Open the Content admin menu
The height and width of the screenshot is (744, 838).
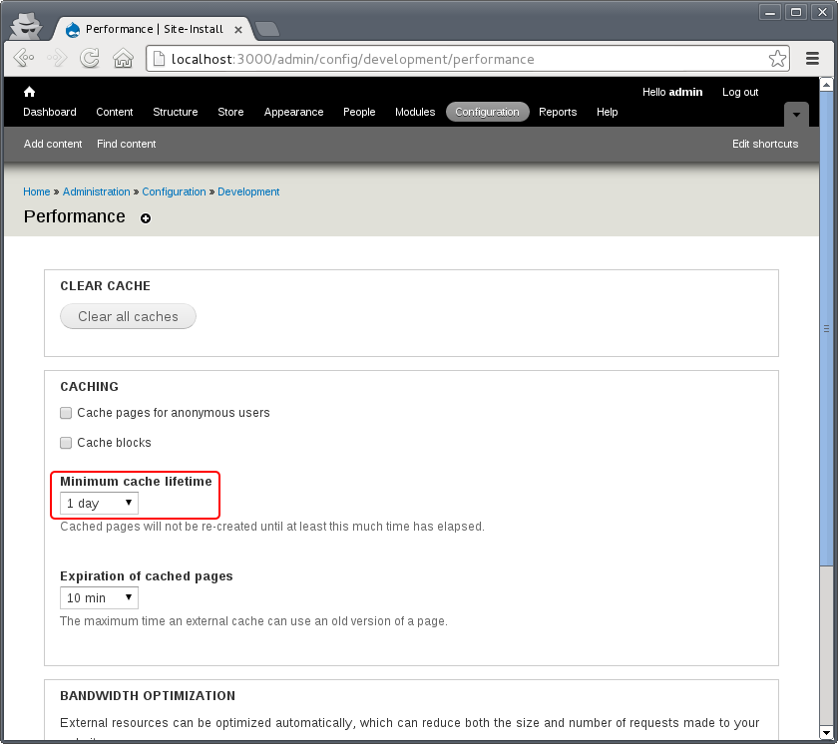(x=115, y=112)
